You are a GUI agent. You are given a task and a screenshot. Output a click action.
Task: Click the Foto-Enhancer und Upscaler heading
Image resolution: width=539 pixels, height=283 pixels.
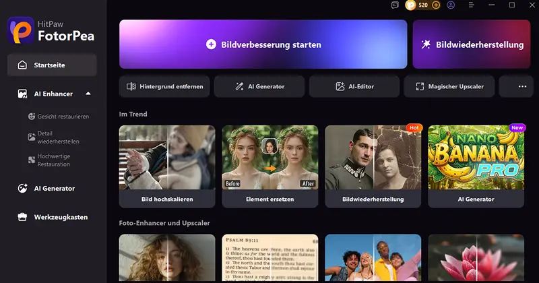coord(164,223)
